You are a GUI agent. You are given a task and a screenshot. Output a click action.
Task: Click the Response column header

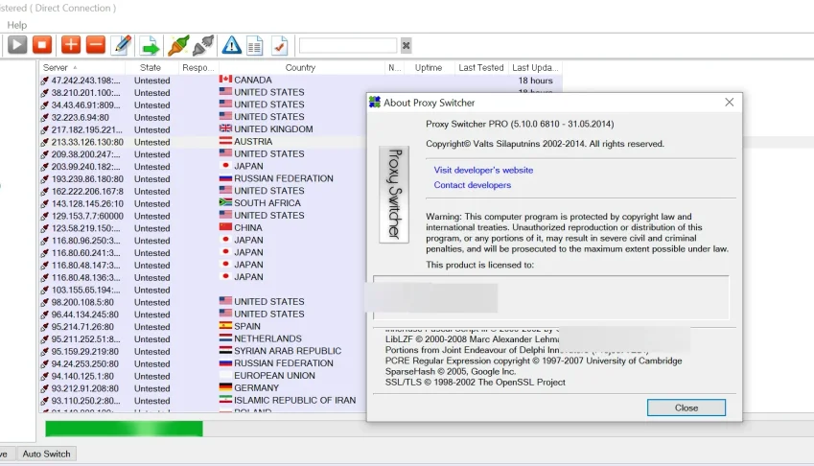click(198, 67)
